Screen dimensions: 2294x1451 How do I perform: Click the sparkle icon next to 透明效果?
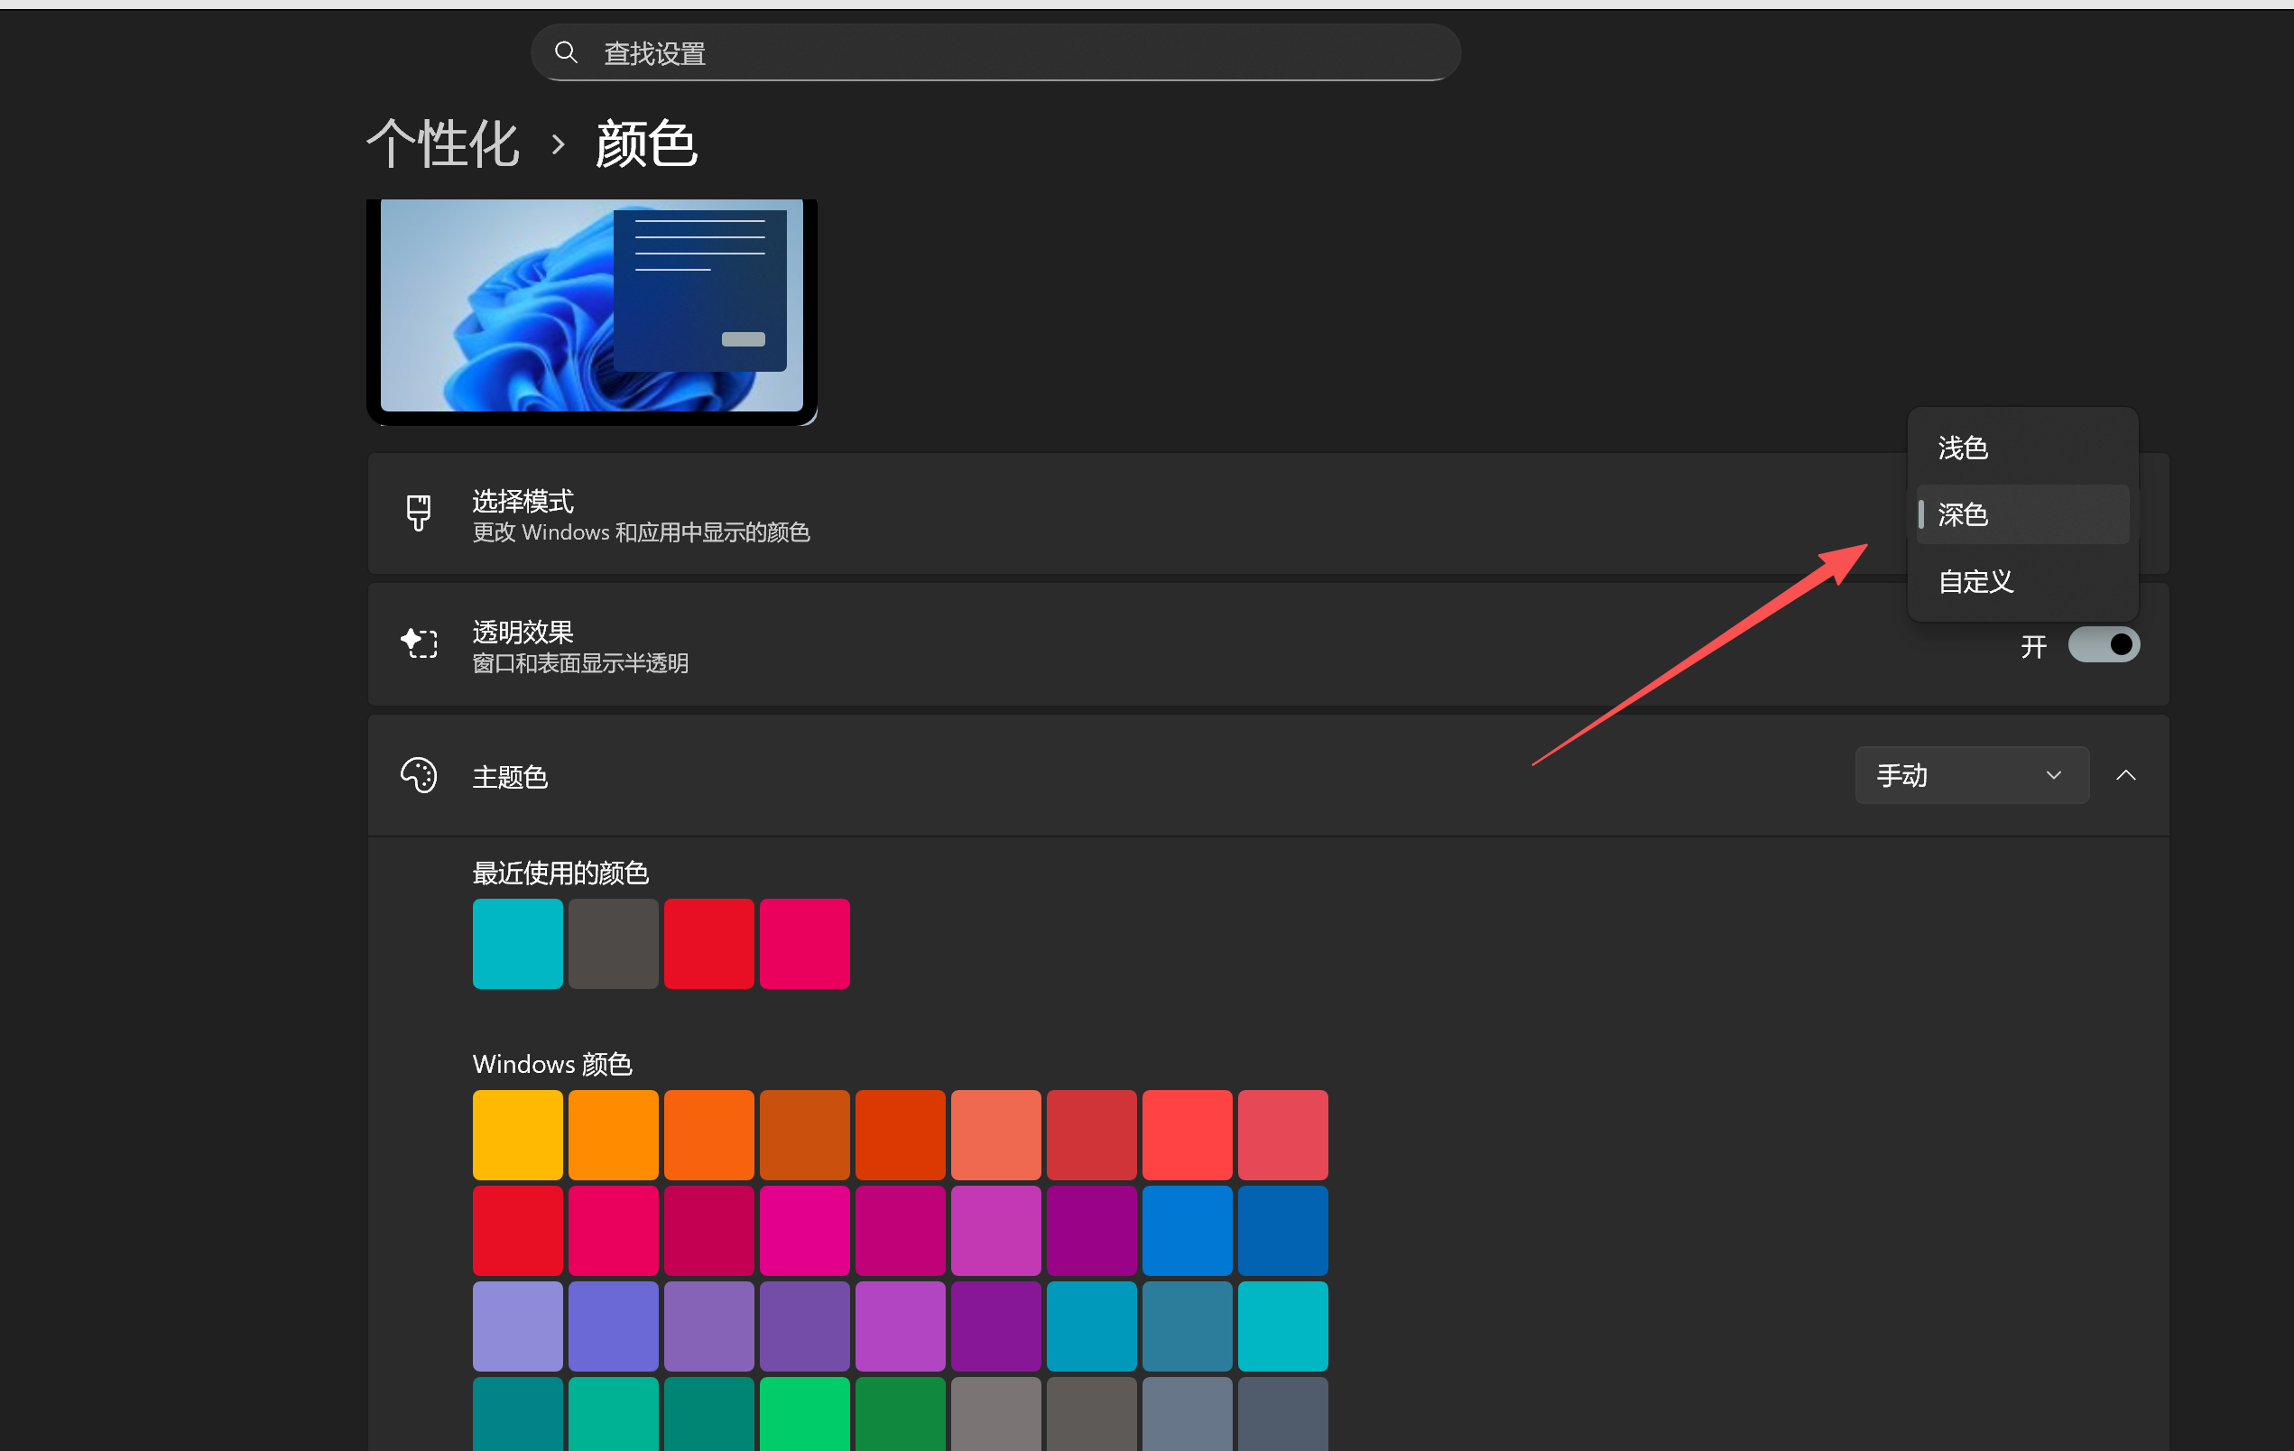click(x=419, y=644)
